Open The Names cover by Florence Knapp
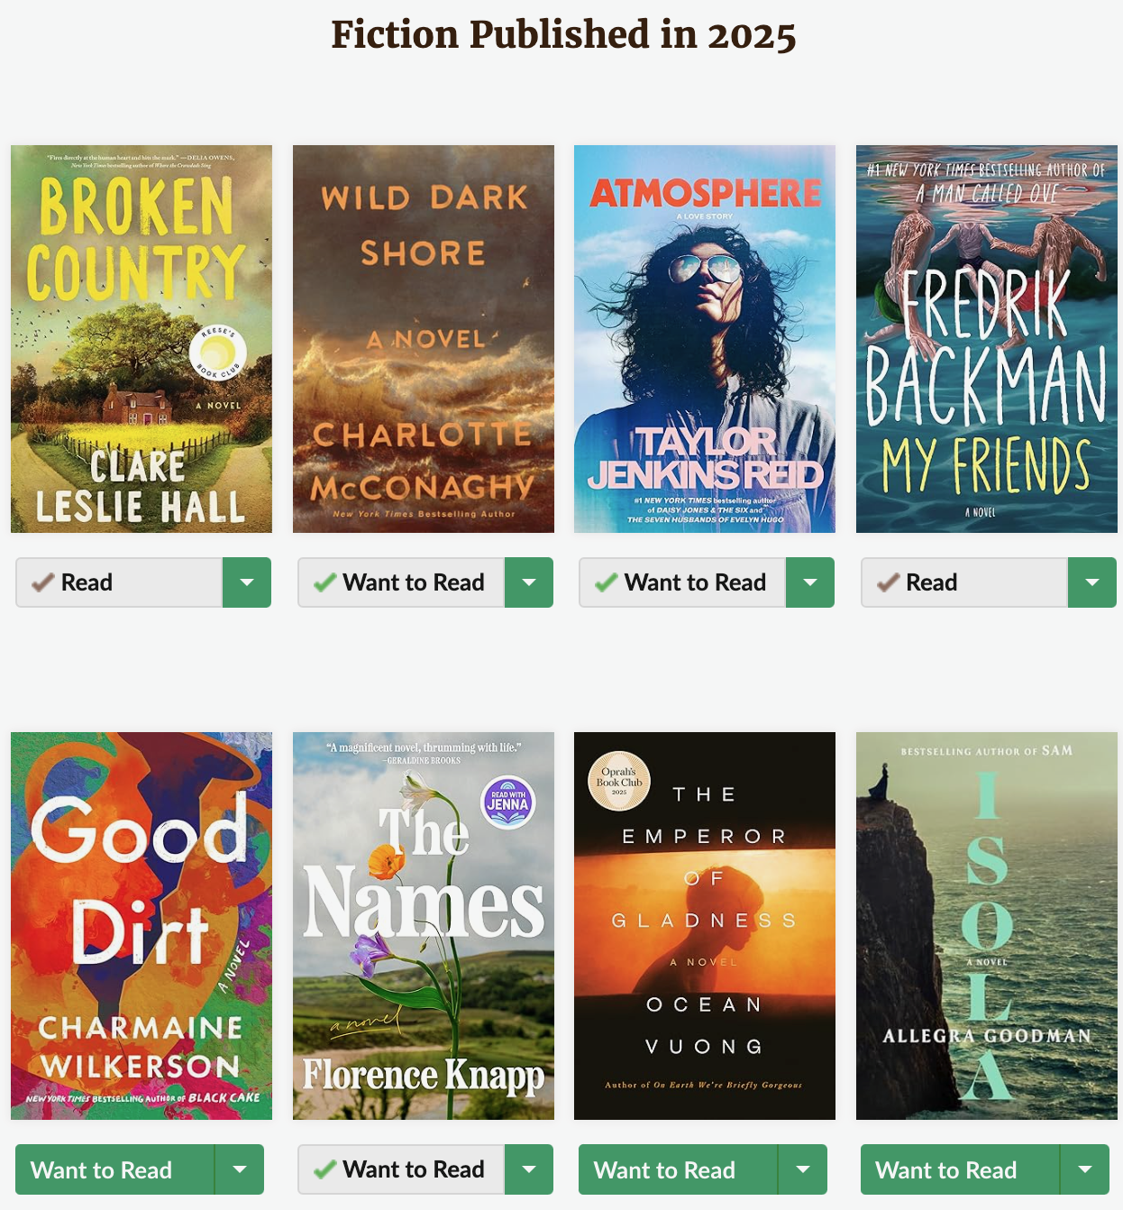This screenshot has height=1210, width=1123. tap(424, 926)
